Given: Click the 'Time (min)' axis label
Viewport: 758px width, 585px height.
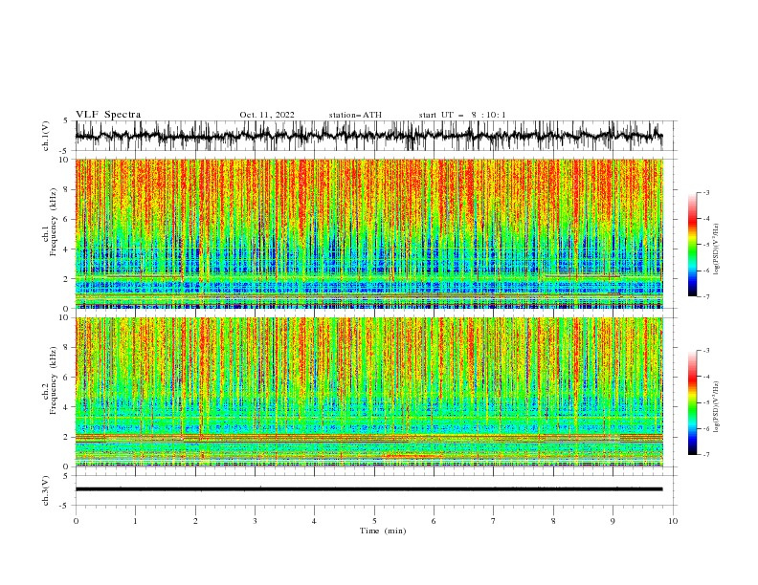Looking at the screenshot, I should click(383, 531).
